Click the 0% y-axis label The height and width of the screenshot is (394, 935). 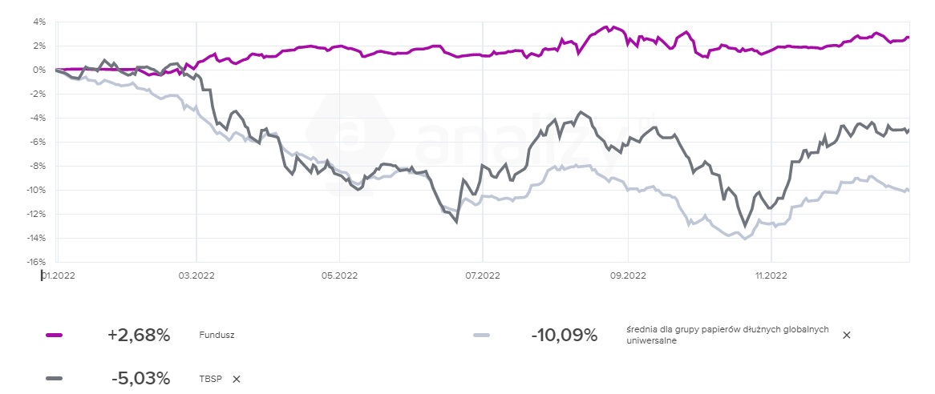click(x=38, y=70)
